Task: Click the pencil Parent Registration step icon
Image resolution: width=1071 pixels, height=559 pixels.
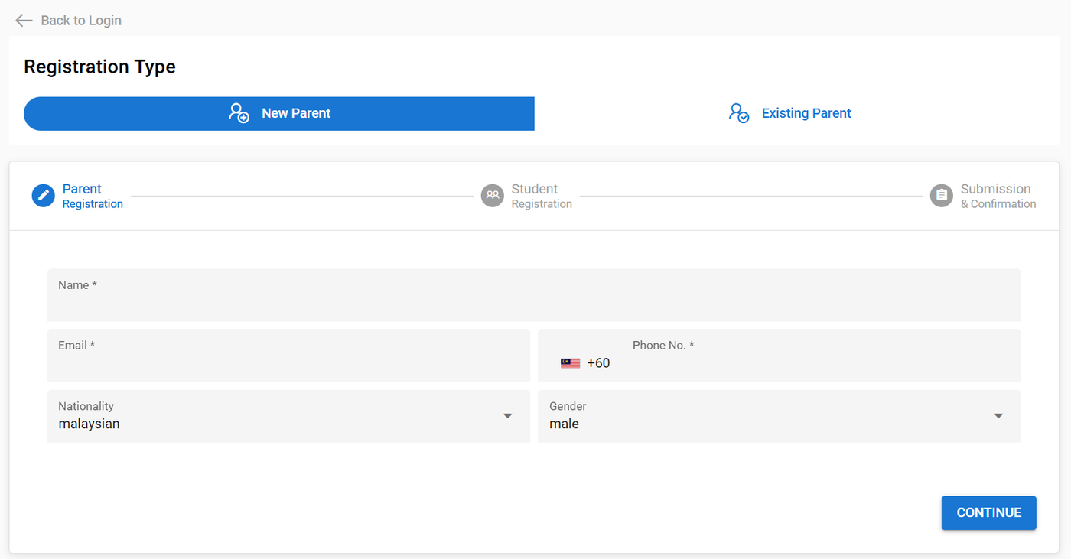Action: [43, 196]
